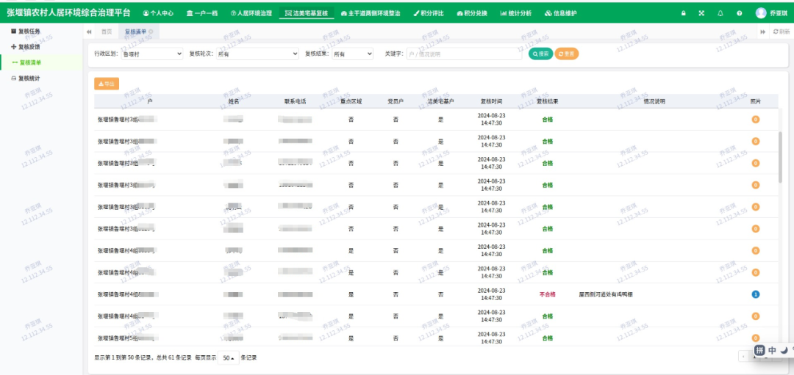Open the 统计分析 top menu
Screen dimensions: 794x375
pyautogui.click(x=515, y=13)
